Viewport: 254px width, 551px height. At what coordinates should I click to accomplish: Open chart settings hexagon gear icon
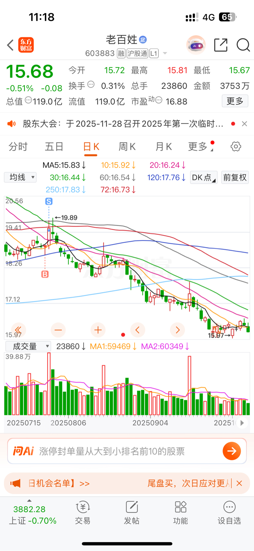pyautogui.click(x=236, y=146)
